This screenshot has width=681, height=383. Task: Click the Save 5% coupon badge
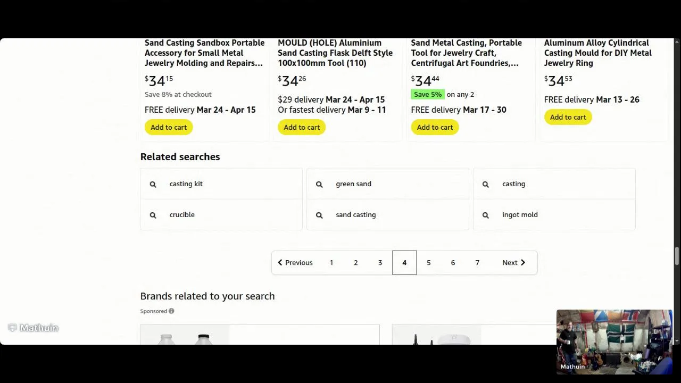(428, 95)
